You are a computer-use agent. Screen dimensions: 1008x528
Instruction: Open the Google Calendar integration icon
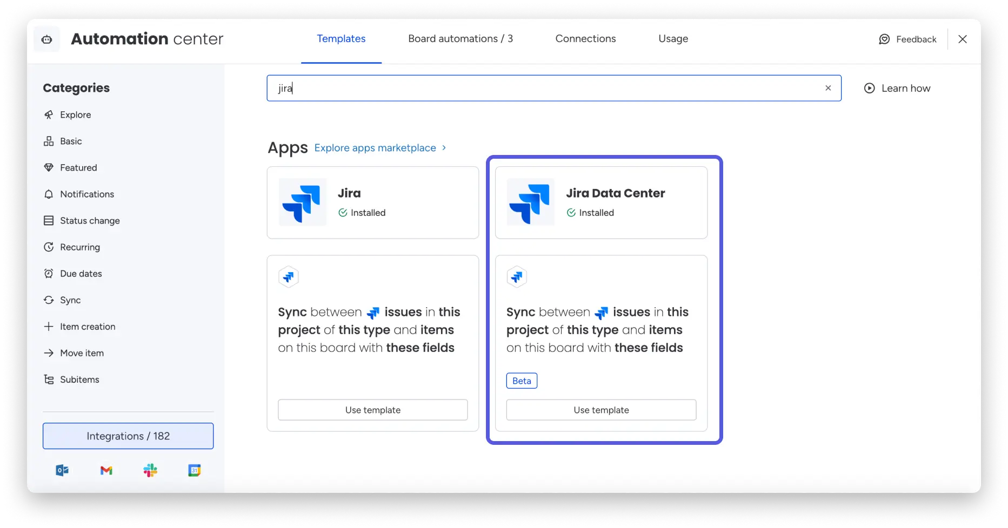click(195, 470)
